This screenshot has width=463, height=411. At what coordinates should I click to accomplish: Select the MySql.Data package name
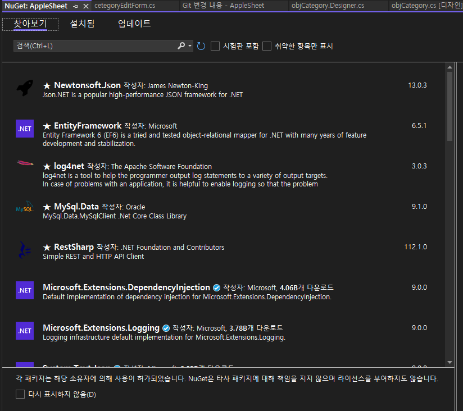tap(76, 207)
